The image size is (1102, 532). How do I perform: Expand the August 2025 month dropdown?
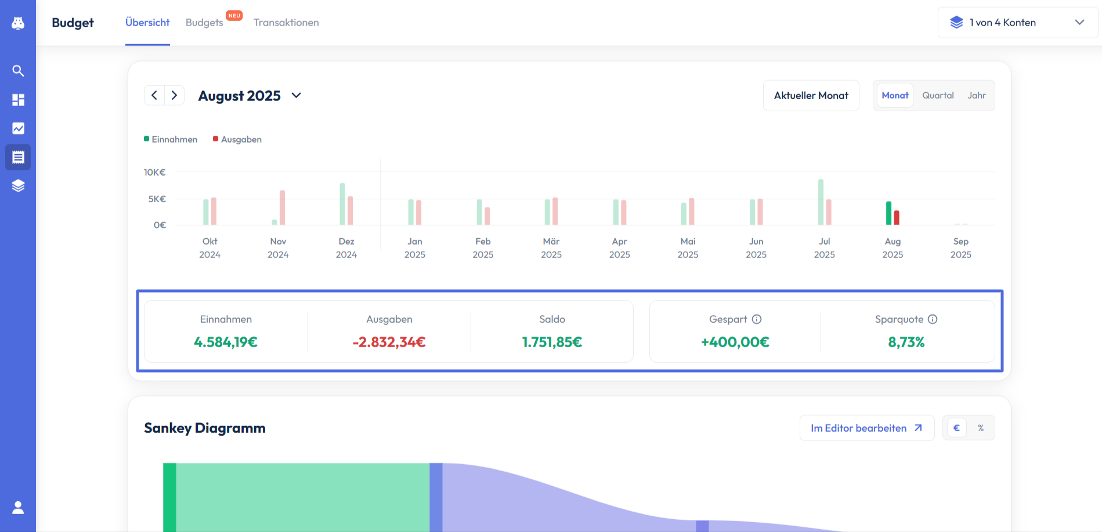[296, 96]
